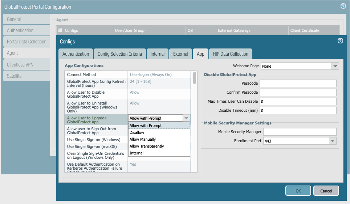Choose Disallow from the dropdown list
Screen dimensions: 350x204
pyautogui.click(x=159, y=132)
